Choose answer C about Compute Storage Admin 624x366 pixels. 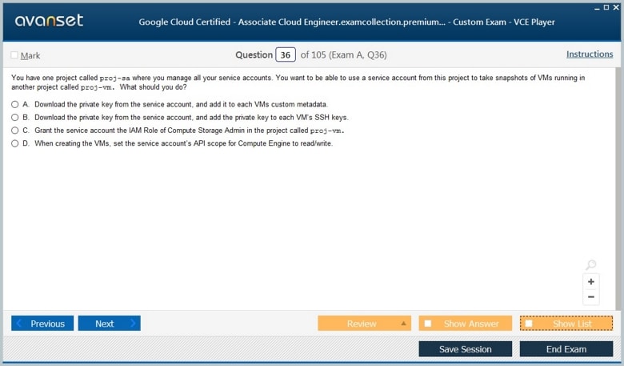pyautogui.click(x=15, y=130)
